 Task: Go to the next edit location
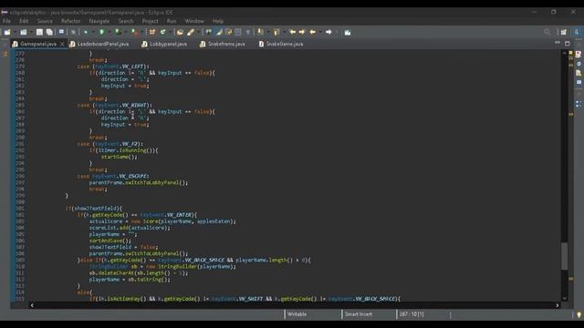[302, 33]
